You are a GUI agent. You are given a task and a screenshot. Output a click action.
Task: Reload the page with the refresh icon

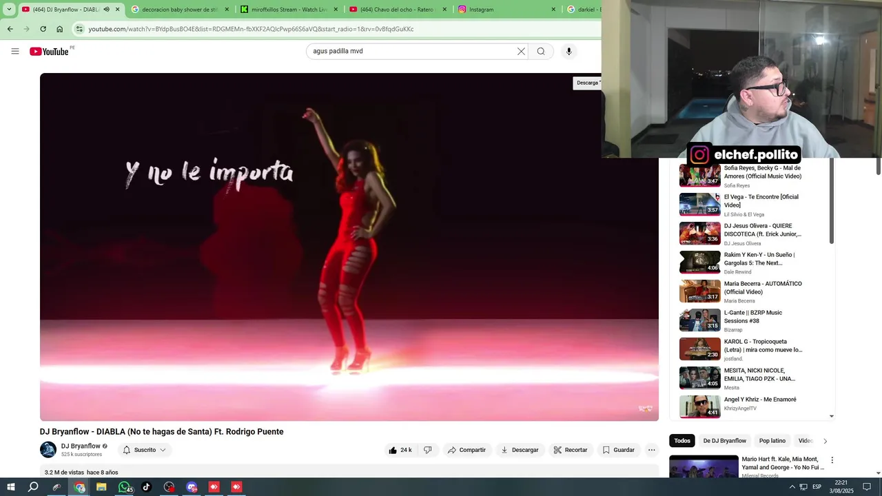(43, 29)
